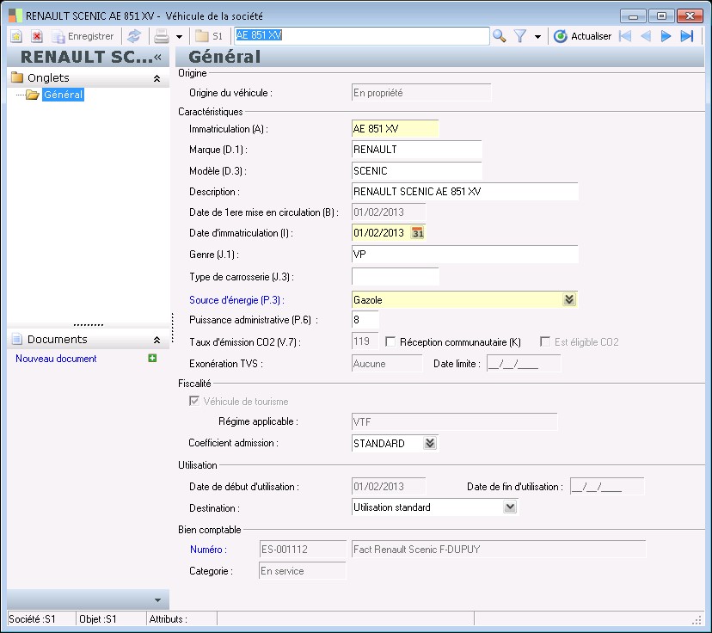The height and width of the screenshot is (633, 712).
Task: Click the Date limite field
Action: [x=524, y=363]
